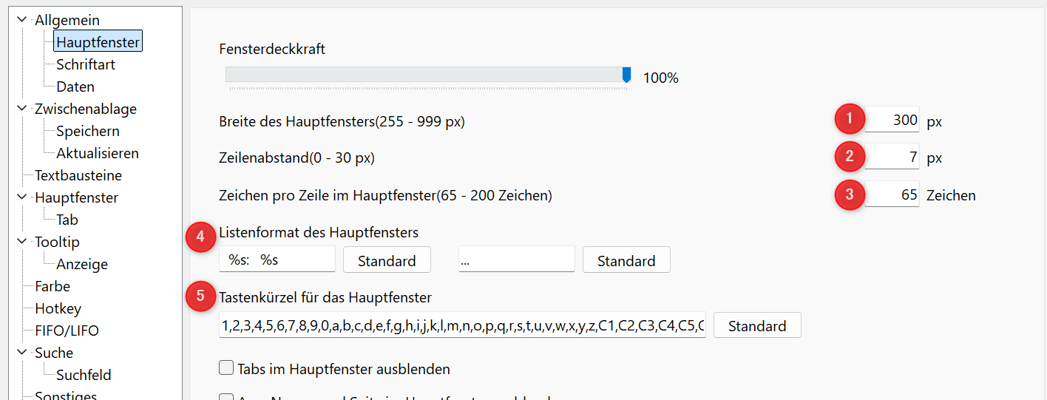
Task: Collapse the Zwischenablage tree node
Action: point(21,109)
